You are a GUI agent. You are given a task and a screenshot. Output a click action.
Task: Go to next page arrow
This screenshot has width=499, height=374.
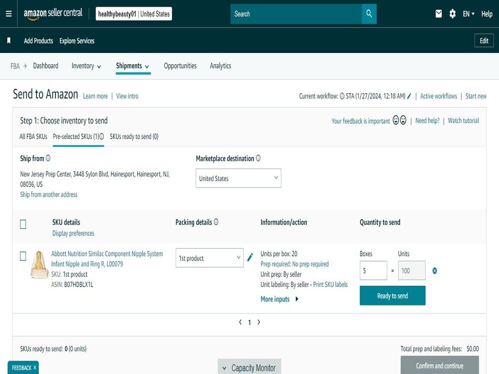258,322
